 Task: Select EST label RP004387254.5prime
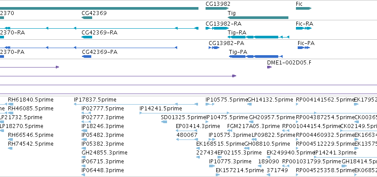tap(326, 117)
